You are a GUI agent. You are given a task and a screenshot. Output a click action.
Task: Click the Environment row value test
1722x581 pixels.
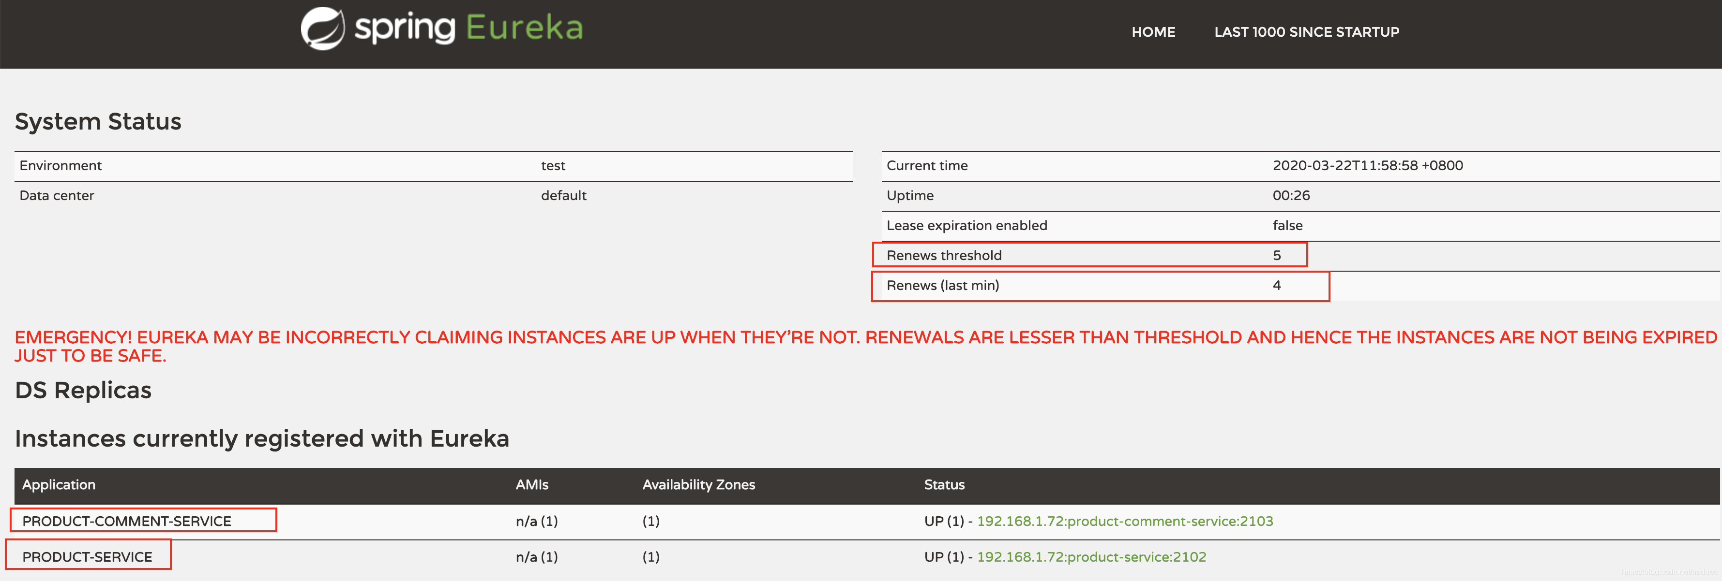pyautogui.click(x=553, y=166)
